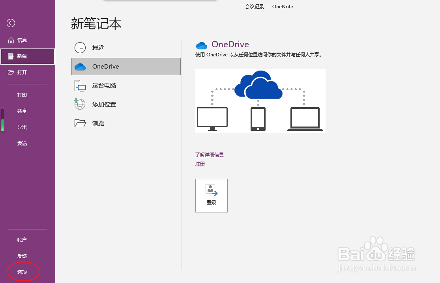
Task: Select 新建 in the sidebar
Action: 28,56
